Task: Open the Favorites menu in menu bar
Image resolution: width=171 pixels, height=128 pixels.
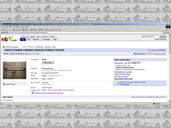Action: pos(16,27)
